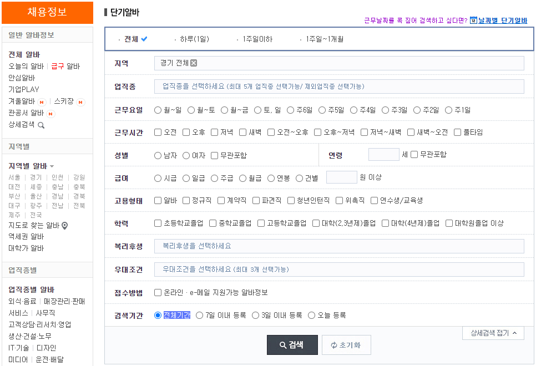Open the 지역 selection field
This screenshot has height=366, width=536.
pyautogui.click(x=339, y=63)
